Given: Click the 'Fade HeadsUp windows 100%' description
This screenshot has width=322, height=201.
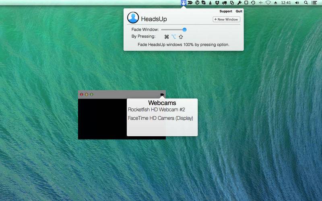Looking at the screenshot, I should click(x=184, y=45).
